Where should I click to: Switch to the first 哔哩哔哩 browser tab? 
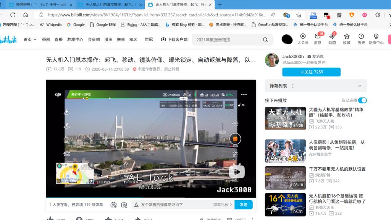tap(37, 5)
